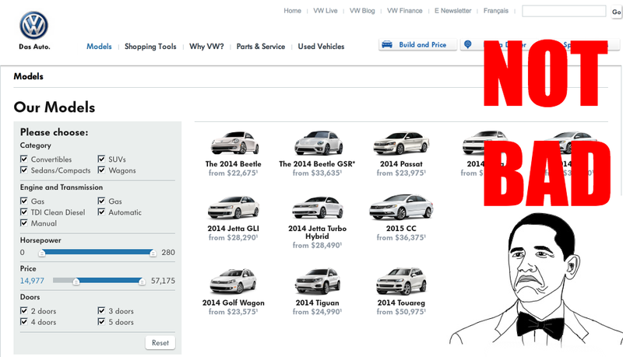Viewport: 623px width, 357px height.
Task: Uncheck the 3 doors checkbox
Action: (101, 310)
